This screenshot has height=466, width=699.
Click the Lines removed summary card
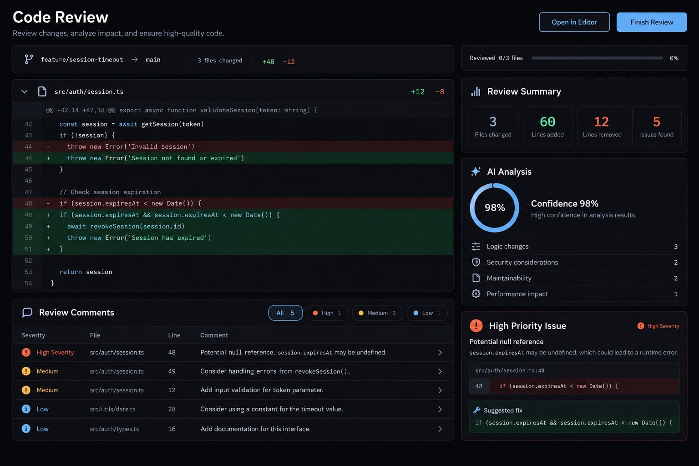point(602,126)
